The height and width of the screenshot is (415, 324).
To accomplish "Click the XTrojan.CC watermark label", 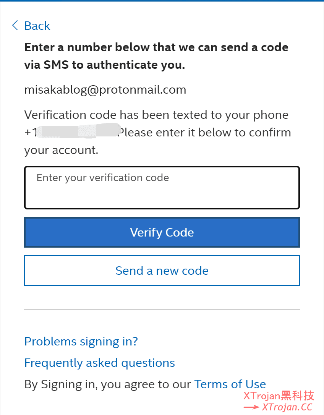I will click(287, 407).
